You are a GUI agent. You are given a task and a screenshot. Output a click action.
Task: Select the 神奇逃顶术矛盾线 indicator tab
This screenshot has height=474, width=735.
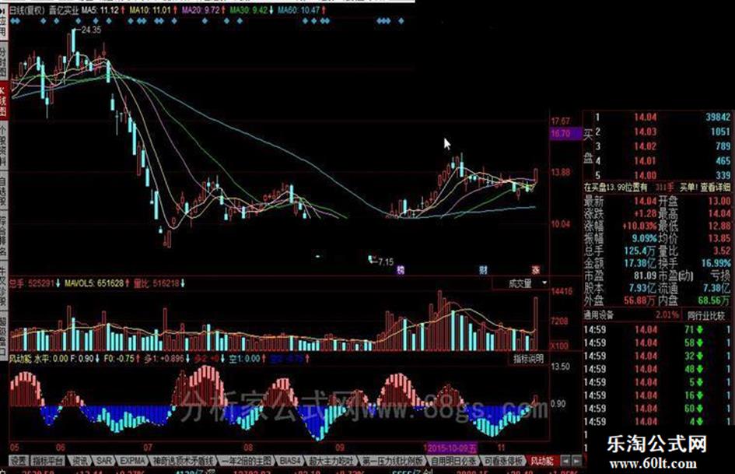pos(183,462)
